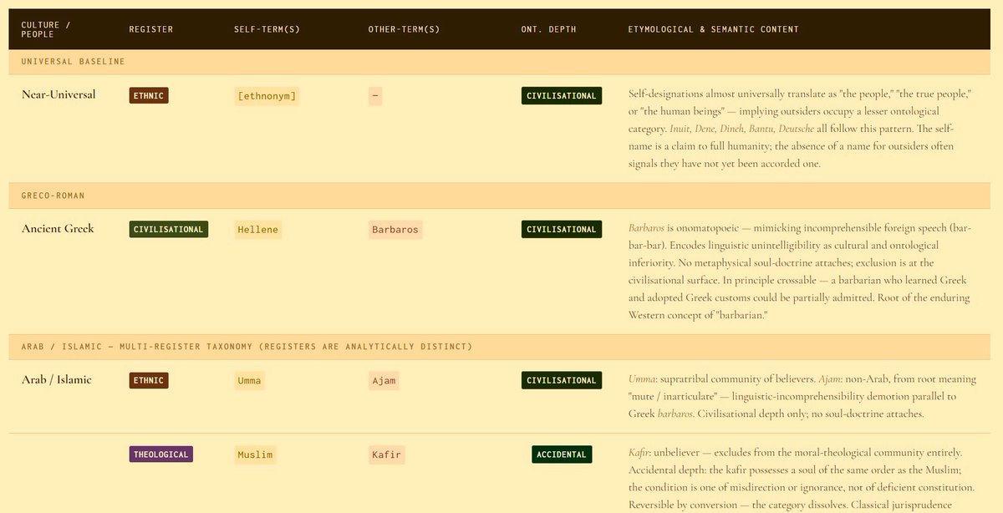Image resolution: width=1003 pixels, height=513 pixels.
Task: Click the ETHNIC badge in Near-Universal row
Action: tap(149, 95)
